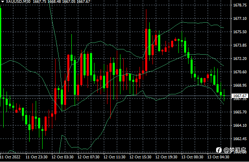Click price scale value 1675.50
Viewport: 249px width, 162px height.
240,32
